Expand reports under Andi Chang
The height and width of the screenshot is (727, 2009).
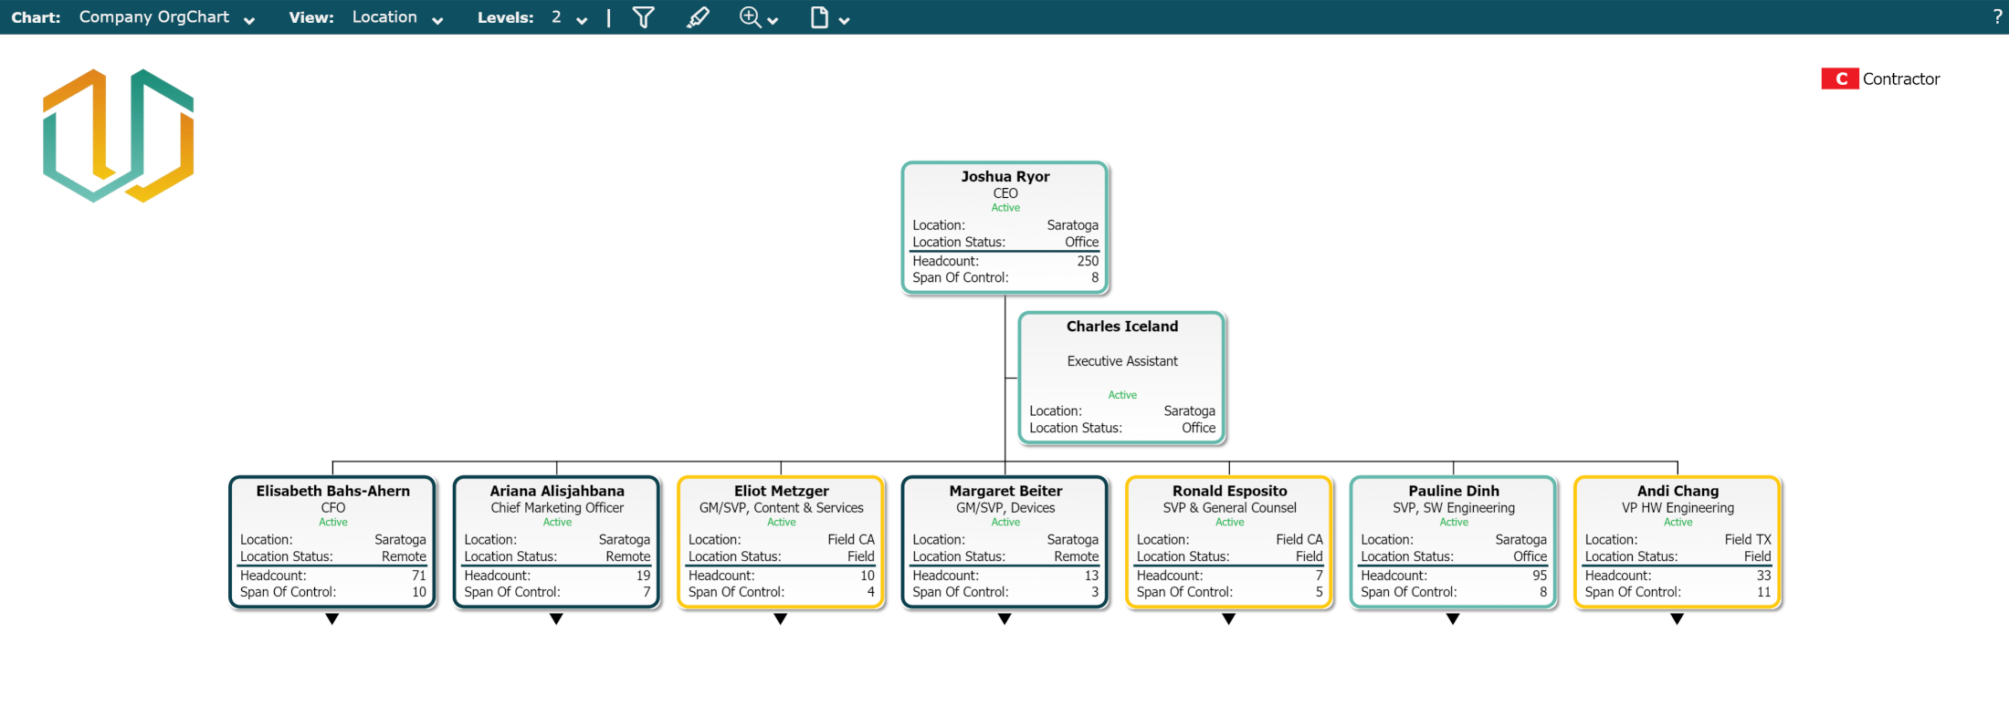click(x=1678, y=619)
